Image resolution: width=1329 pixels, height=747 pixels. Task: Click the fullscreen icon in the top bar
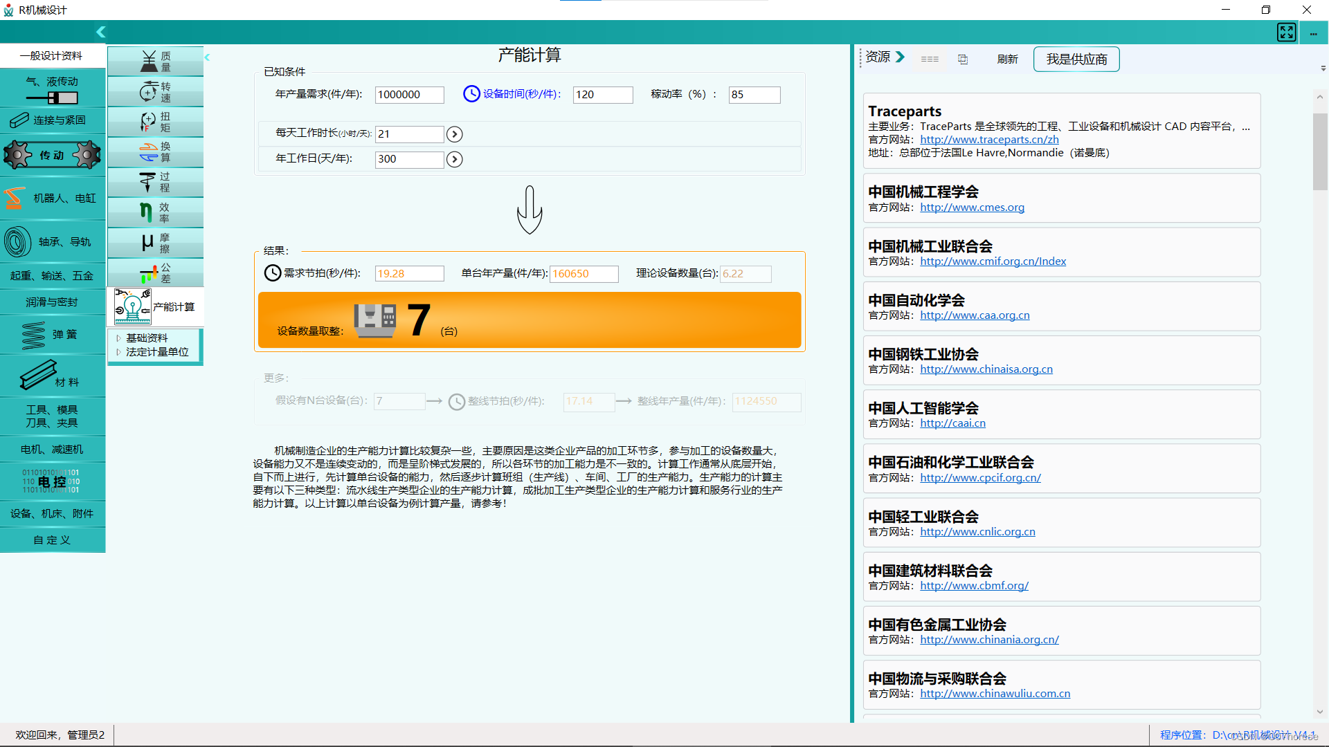[x=1286, y=33]
